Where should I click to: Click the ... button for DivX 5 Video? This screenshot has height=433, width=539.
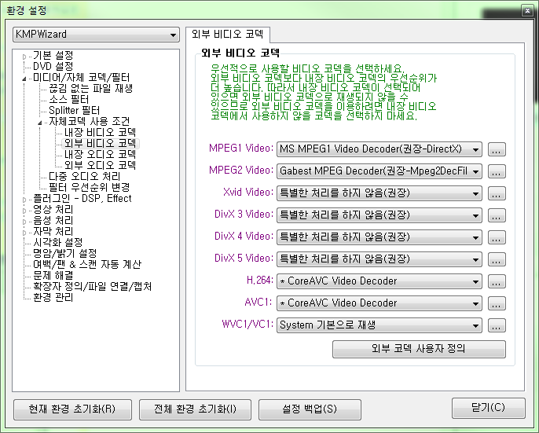coord(497,259)
